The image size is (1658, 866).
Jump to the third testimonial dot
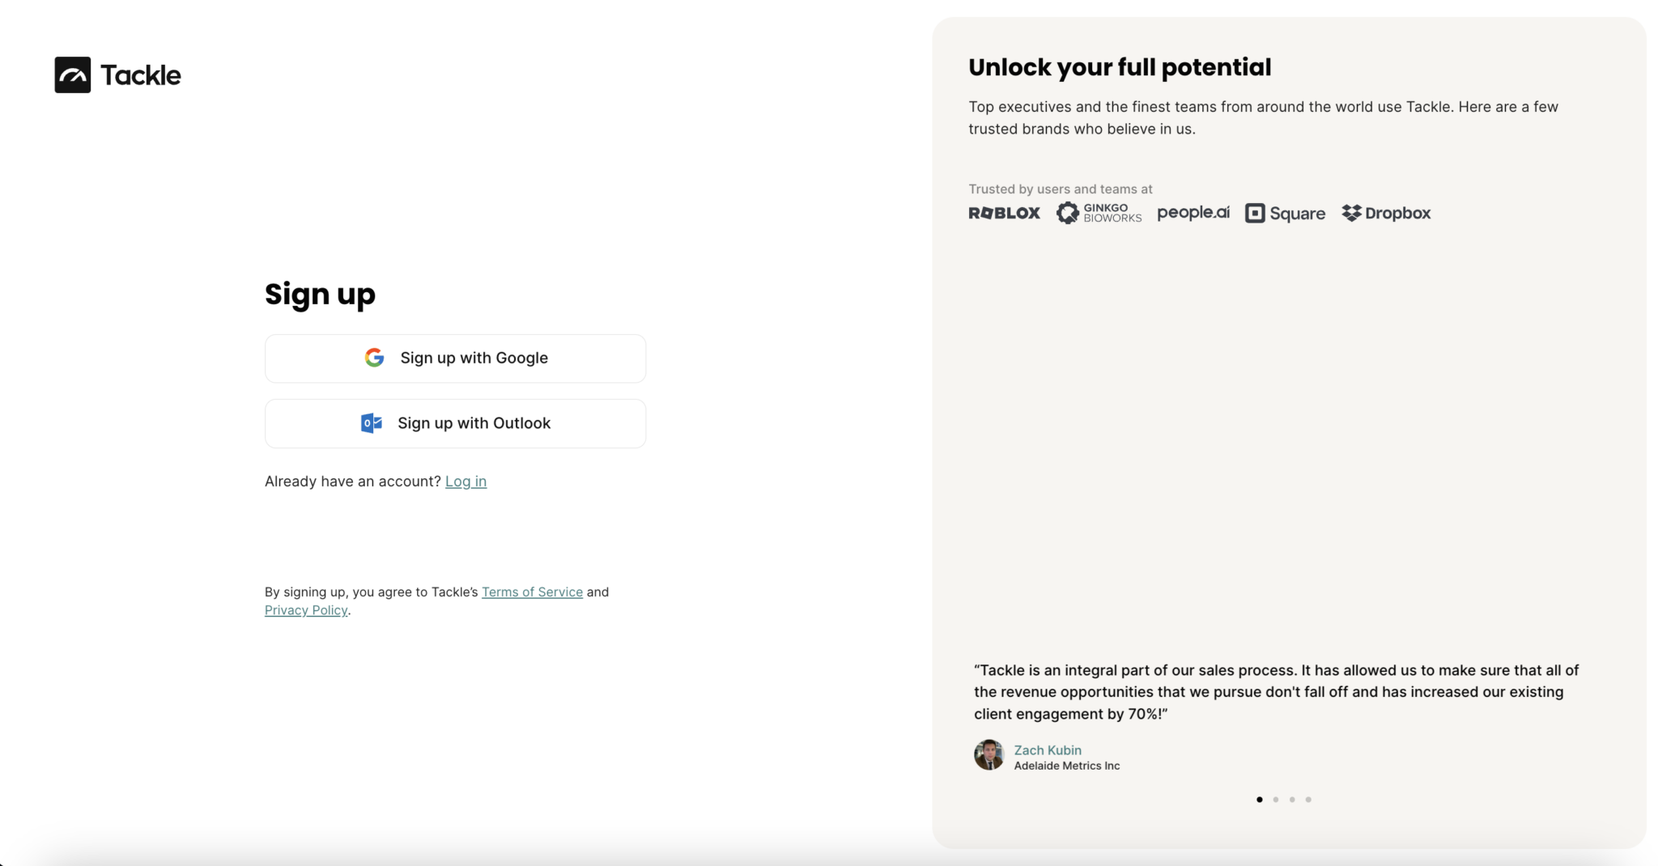click(1292, 800)
